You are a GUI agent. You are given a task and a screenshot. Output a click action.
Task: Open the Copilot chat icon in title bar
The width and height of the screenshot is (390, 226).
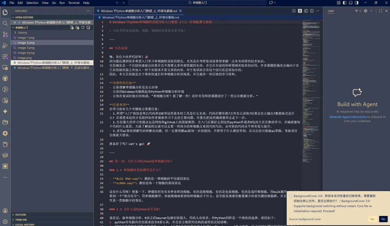point(271,3)
